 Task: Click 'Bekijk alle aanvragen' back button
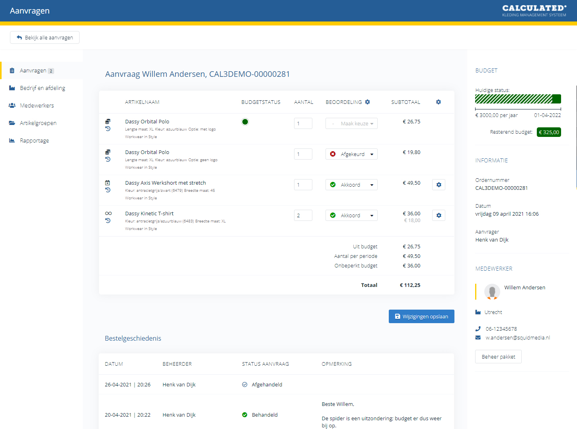pyautogui.click(x=45, y=37)
